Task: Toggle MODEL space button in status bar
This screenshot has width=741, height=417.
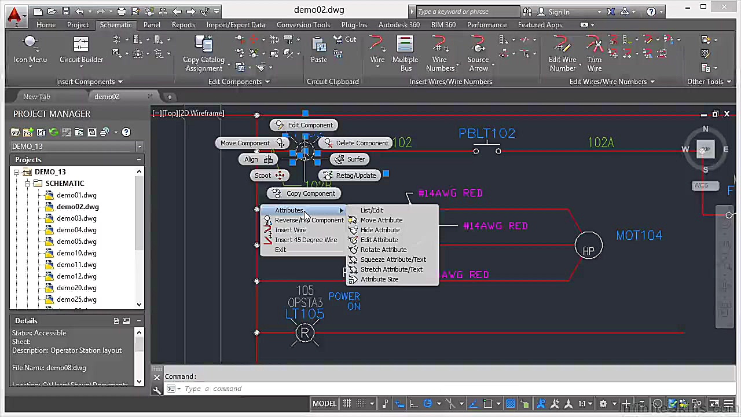Action: point(324,404)
